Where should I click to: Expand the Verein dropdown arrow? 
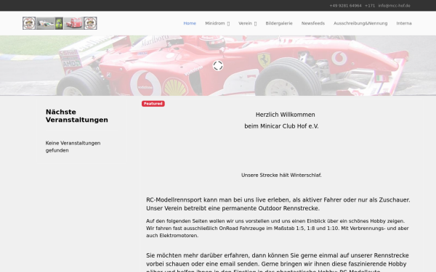pyautogui.click(x=255, y=24)
